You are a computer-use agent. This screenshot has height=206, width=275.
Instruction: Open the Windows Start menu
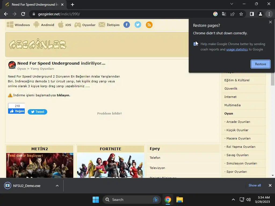[x=96, y=200]
